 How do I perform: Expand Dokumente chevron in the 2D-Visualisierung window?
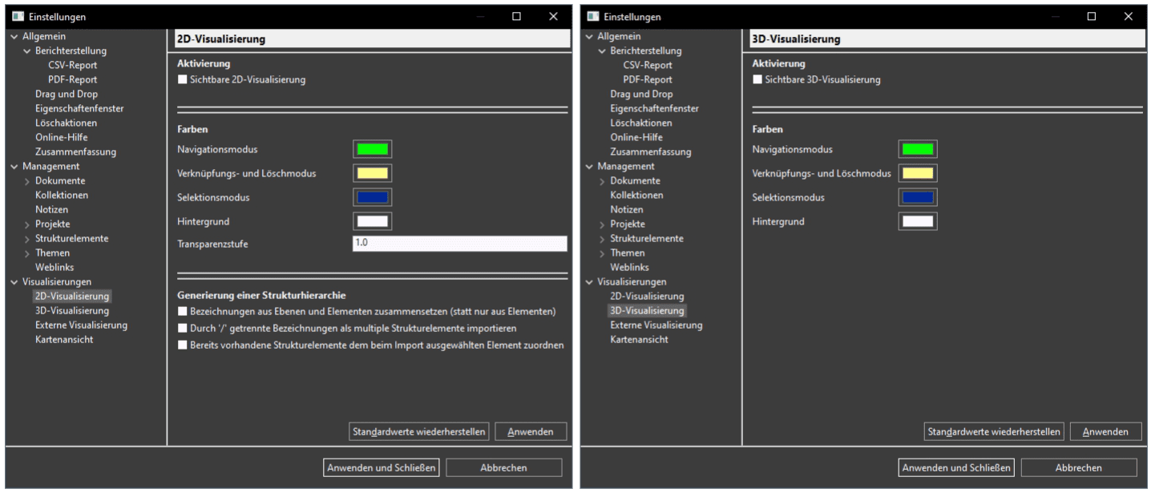(x=27, y=181)
